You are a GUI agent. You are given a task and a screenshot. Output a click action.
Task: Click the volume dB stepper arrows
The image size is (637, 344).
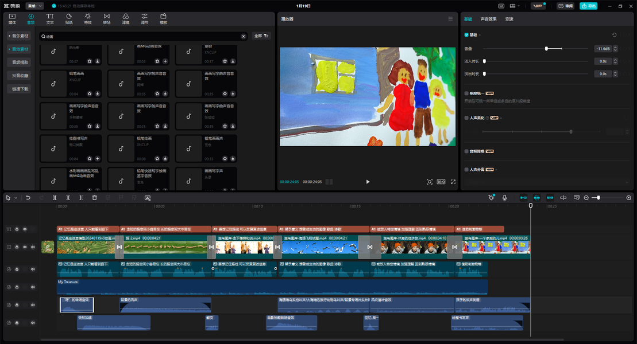[616, 49]
